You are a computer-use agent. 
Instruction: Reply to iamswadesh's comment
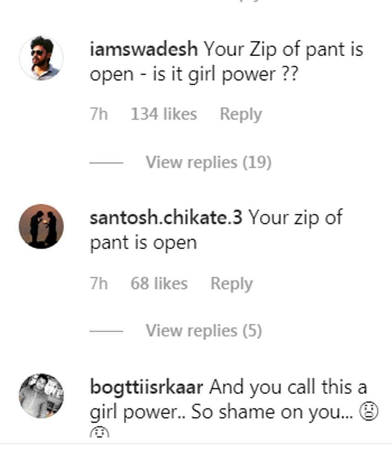click(x=241, y=114)
